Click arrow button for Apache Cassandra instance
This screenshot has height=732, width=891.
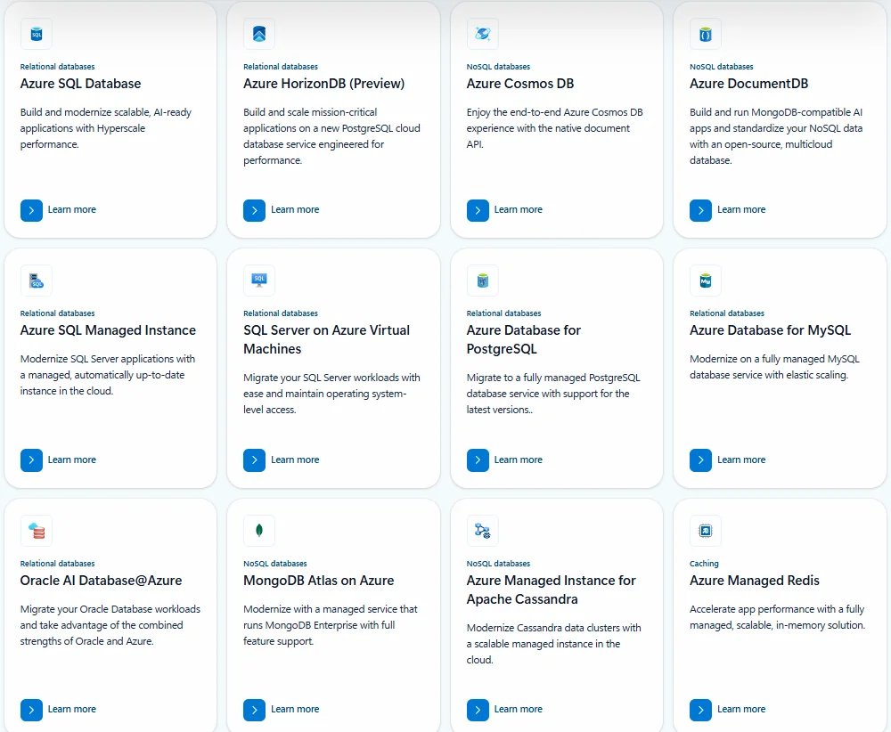(x=478, y=710)
